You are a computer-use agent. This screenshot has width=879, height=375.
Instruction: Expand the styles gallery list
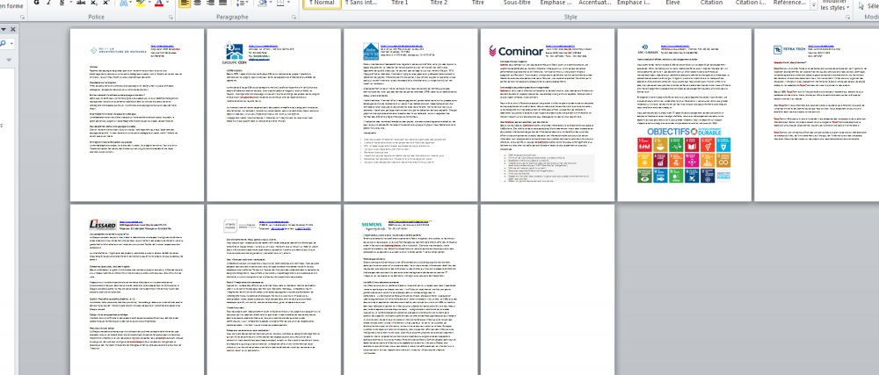point(812,4)
